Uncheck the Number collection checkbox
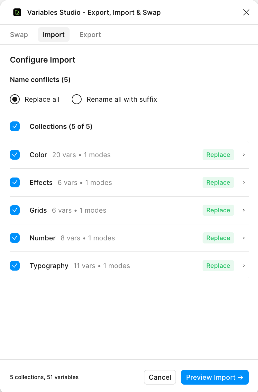 coord(15,238)
